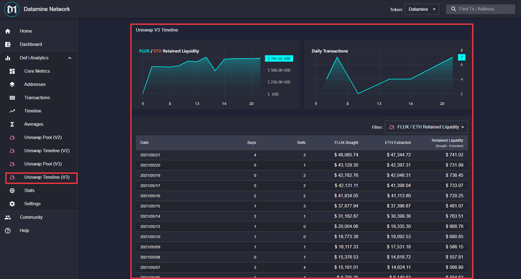Open Uniswap Pool (V3)
This screenshot has height=279, width=521.
pos(39,164)
